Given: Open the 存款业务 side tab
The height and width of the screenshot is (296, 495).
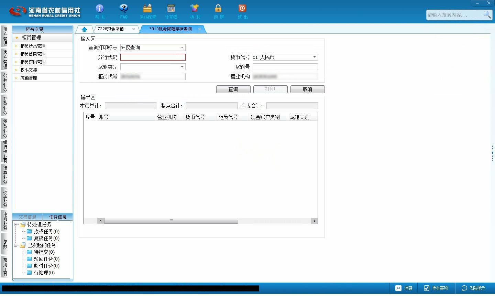Looking at the screenshot, I should tap(5, 105).
